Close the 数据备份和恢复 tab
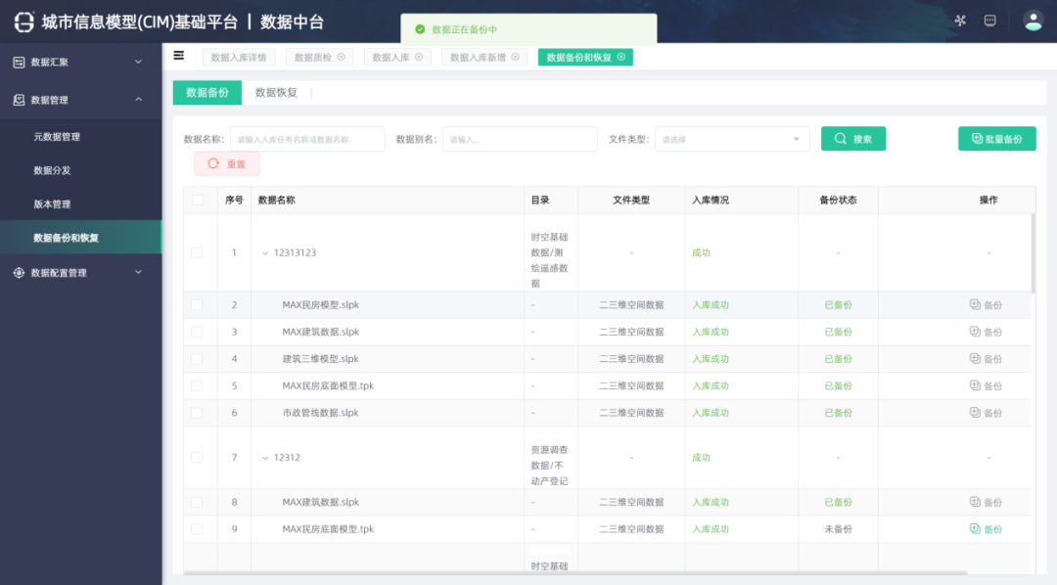The image size is (1057, 585). pyautogui.click(x=620, y=57)
